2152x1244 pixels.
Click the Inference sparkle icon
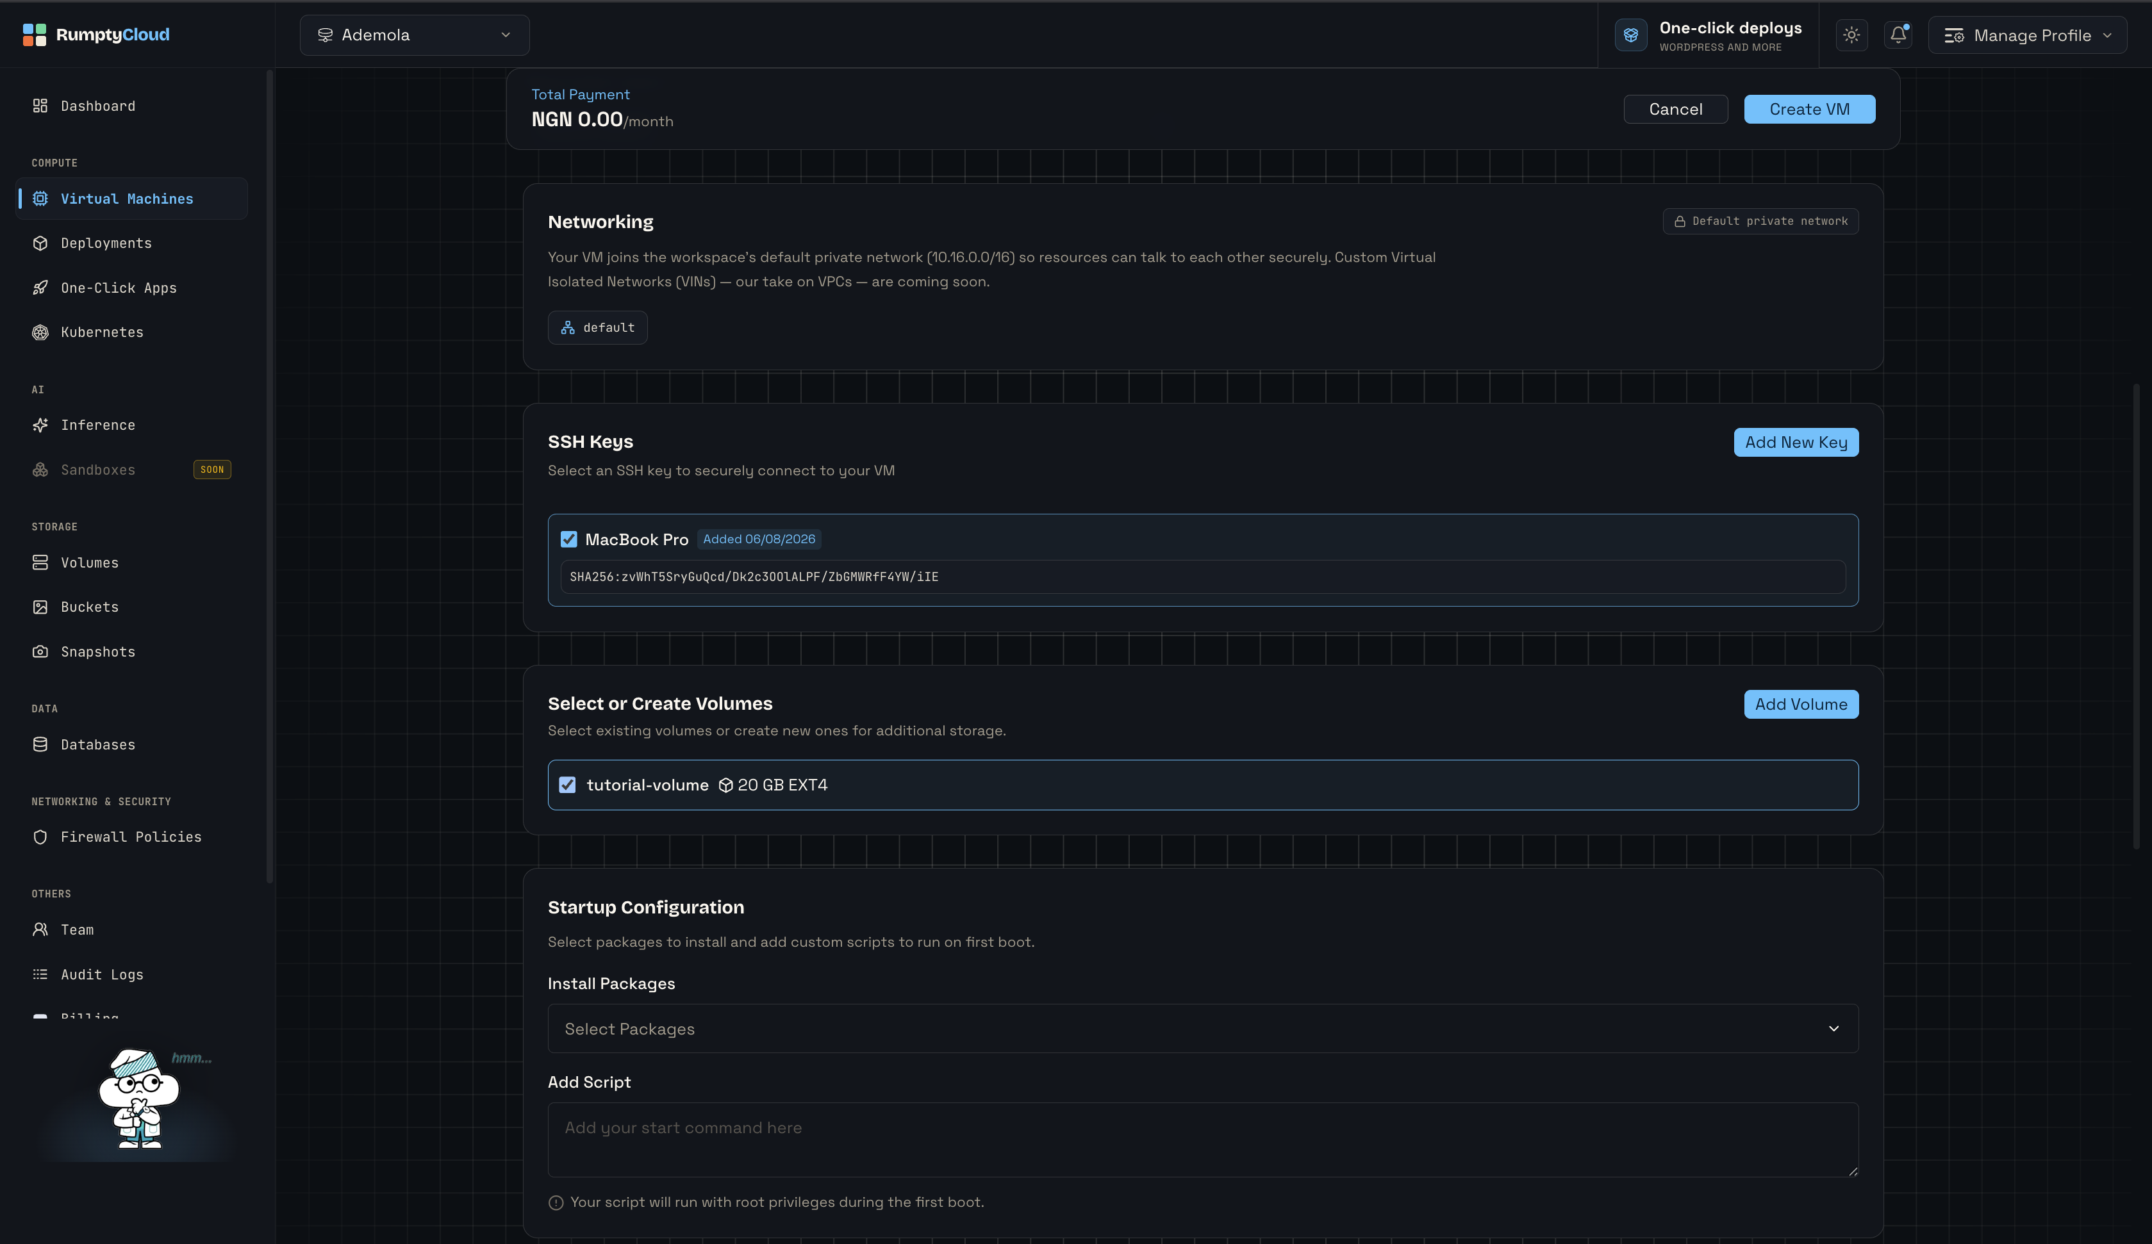tap(40, 425)
